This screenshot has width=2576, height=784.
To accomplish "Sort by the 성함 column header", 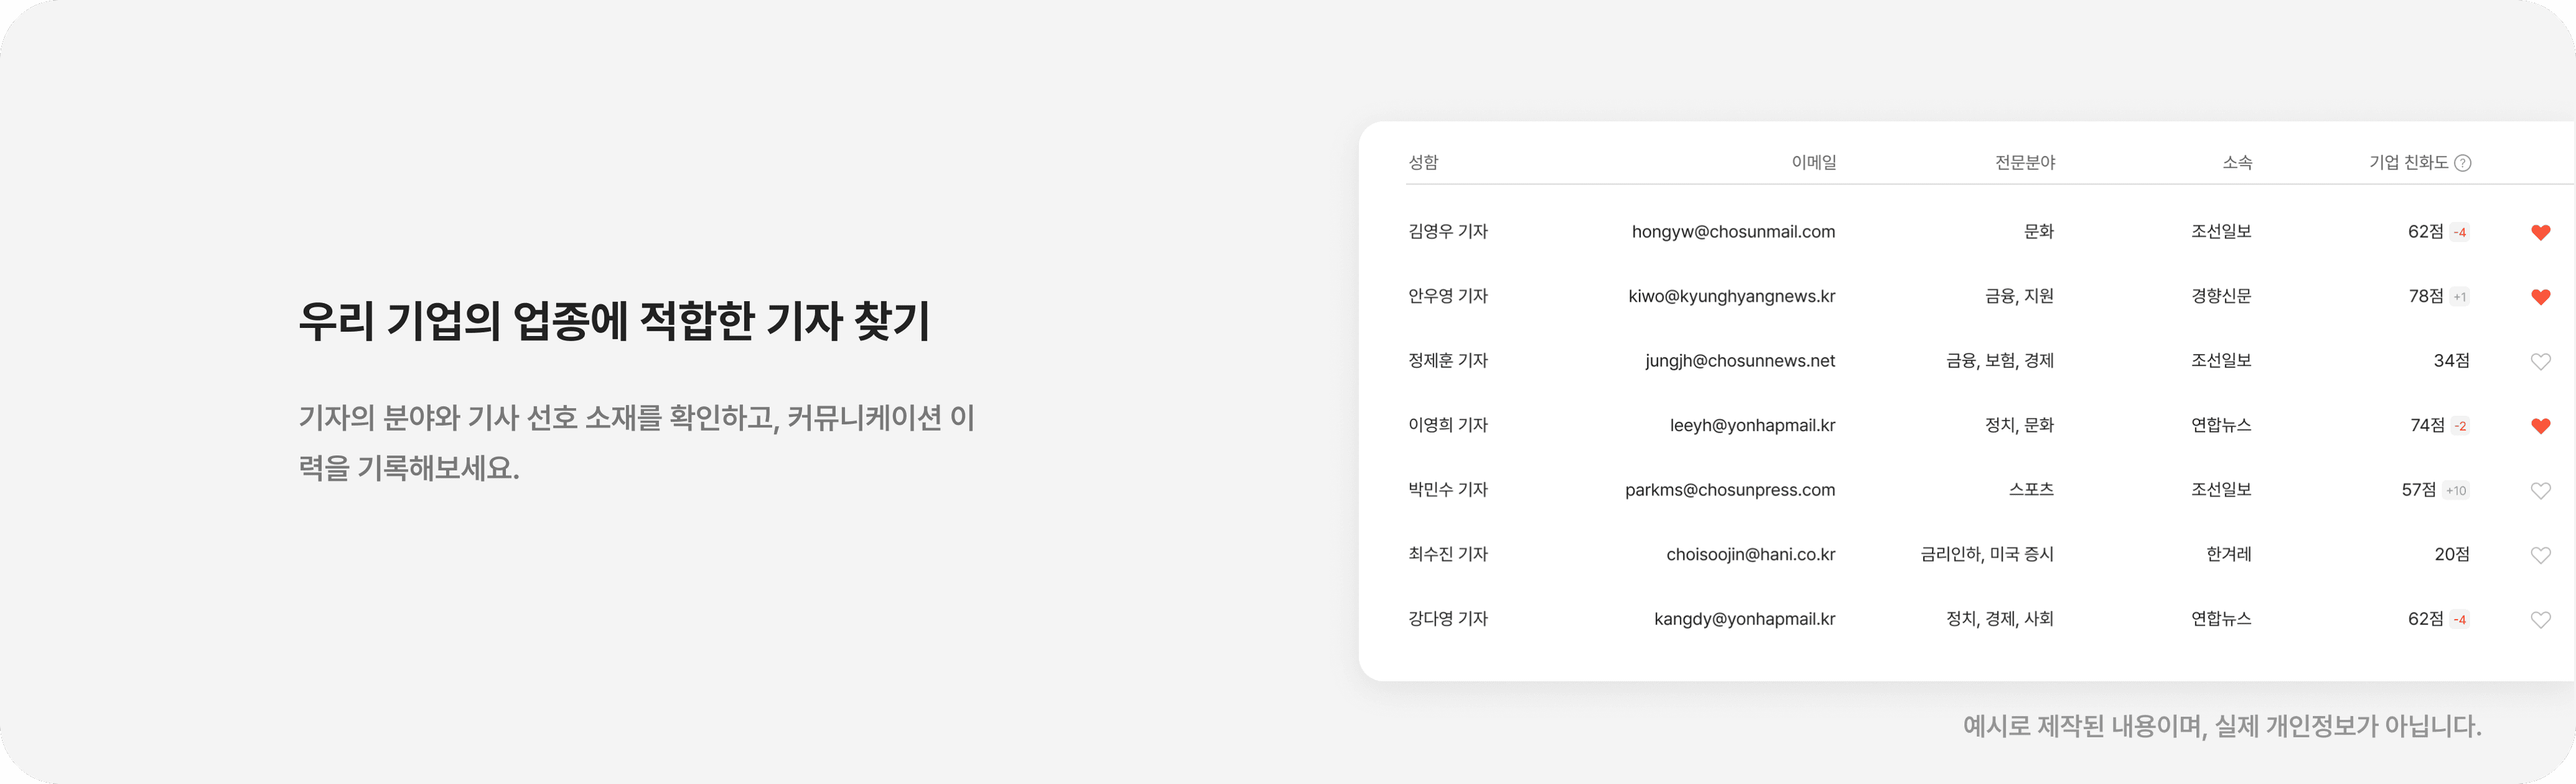I will pos(1423,162).
